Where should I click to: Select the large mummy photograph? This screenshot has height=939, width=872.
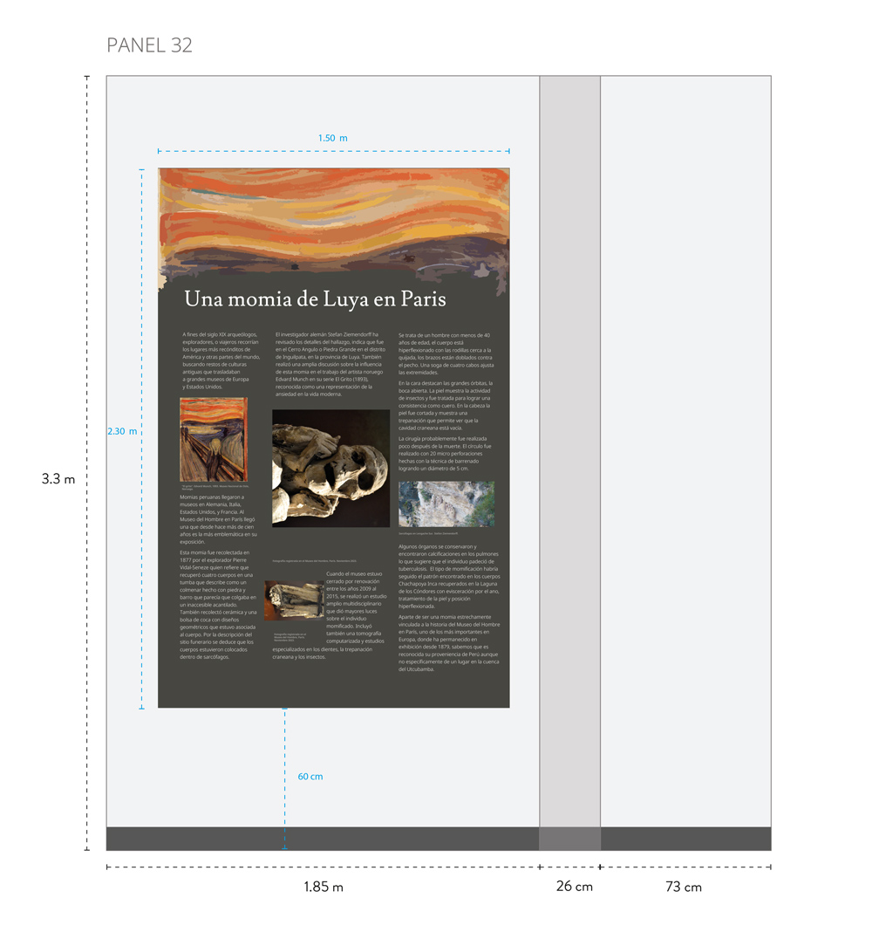330,468
